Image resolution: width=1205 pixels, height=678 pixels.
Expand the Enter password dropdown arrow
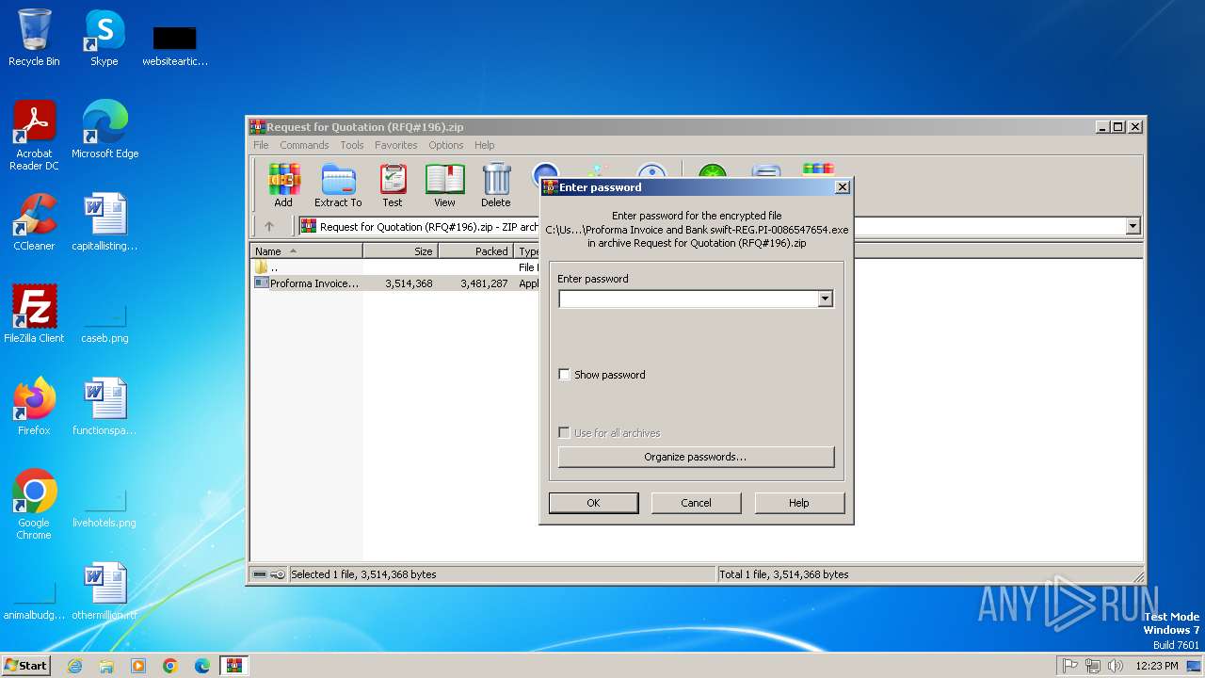pos(826,299)
